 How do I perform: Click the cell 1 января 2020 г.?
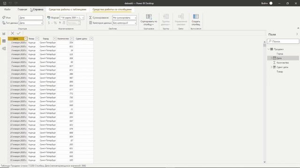coord(18,42)
